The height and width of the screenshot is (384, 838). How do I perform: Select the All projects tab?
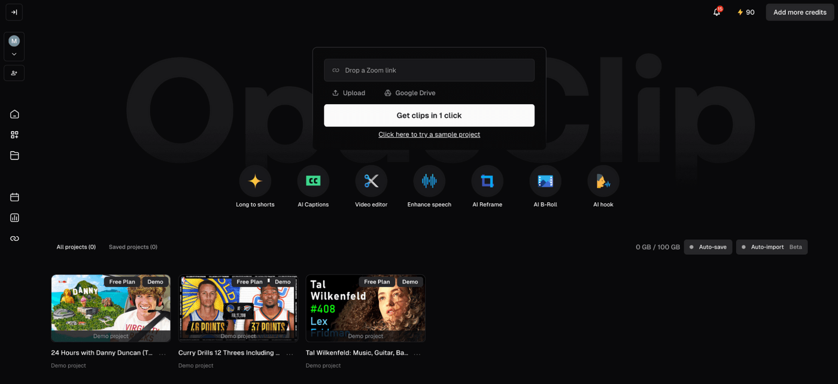click(x=76, y=247)
